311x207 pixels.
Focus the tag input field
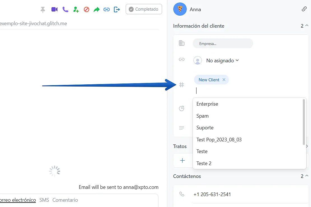250,91
